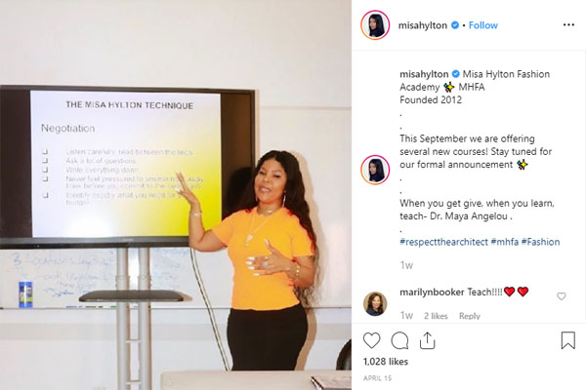Open the #mhfa hashtag
586x390 pixels.
[x=505, y=242]
